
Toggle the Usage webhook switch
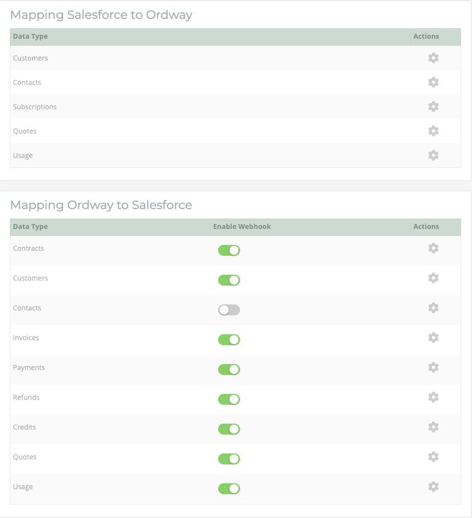click(x=229, y=489)
